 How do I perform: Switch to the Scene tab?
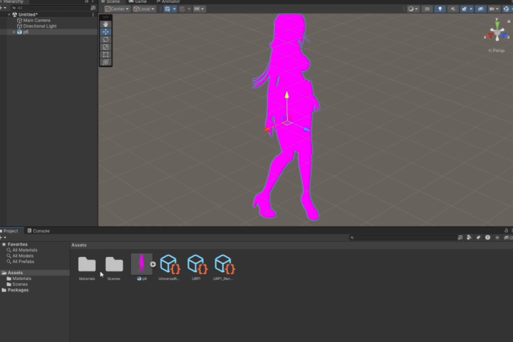(x=110, y=1)
